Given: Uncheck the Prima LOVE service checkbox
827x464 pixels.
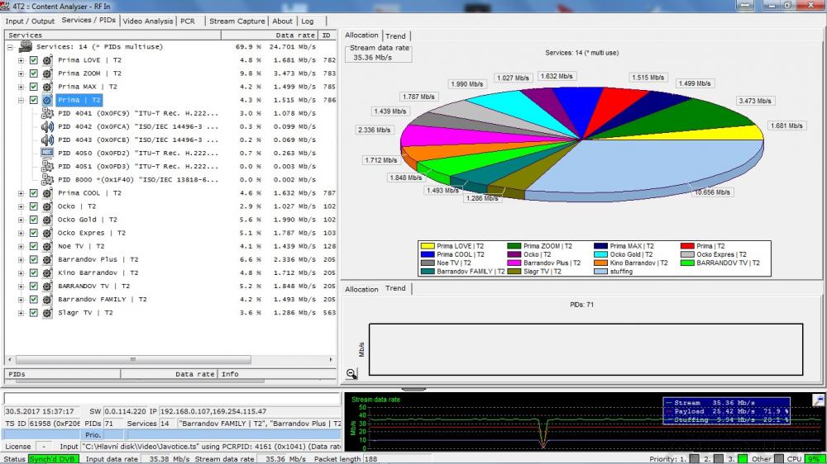Looking at the screenshot, I should [x=34, y=60].
